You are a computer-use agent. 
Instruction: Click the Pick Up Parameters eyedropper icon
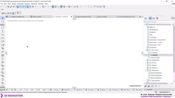11,7
